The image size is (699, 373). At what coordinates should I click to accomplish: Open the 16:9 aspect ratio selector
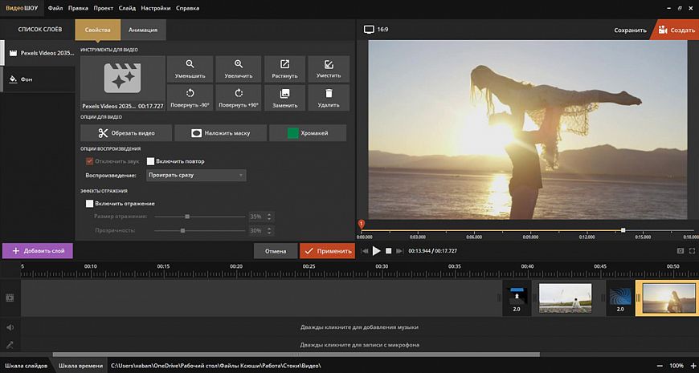tap(376, 29)
